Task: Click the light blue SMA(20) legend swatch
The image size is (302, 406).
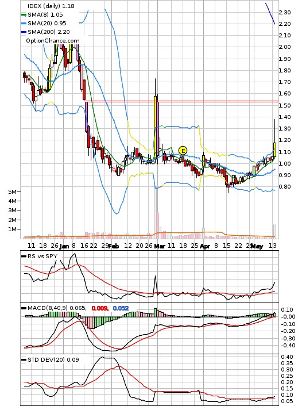Action: [24, 24]
